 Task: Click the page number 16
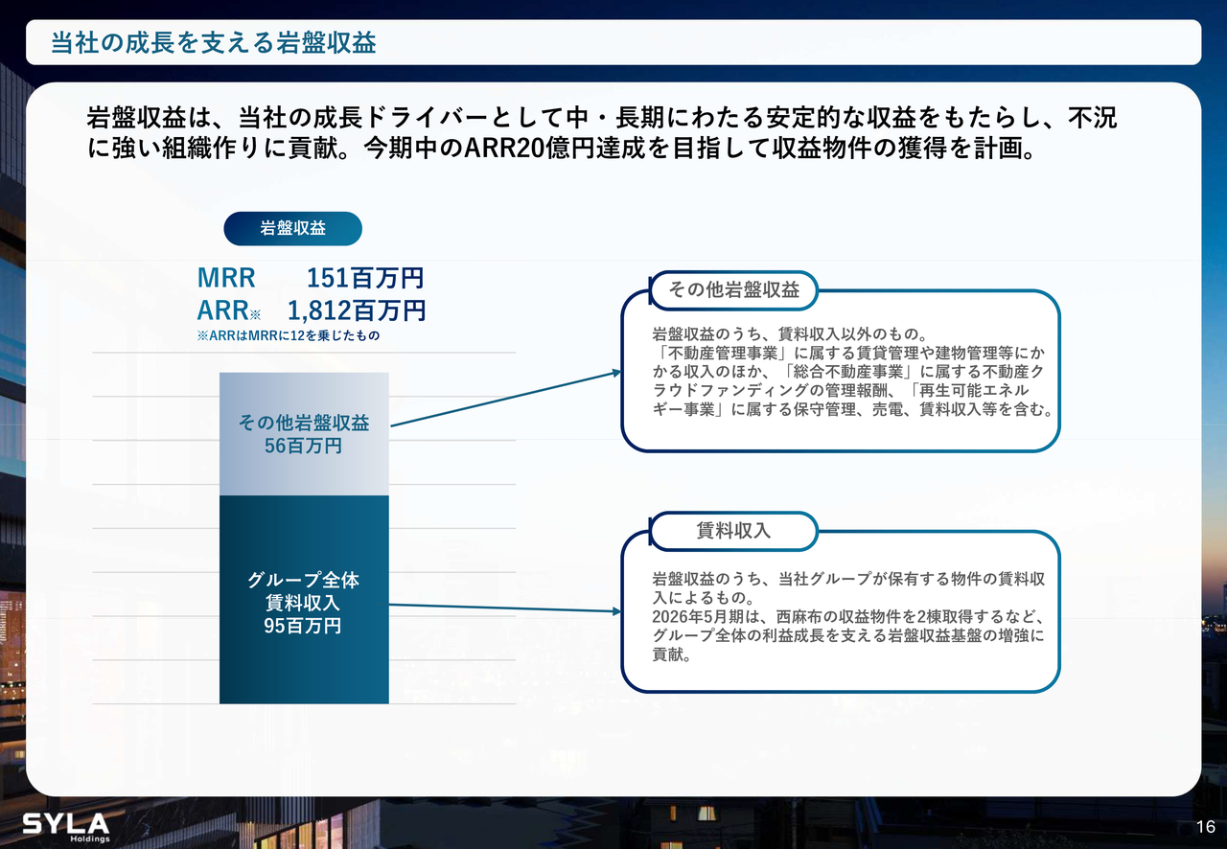(1204, 828)
